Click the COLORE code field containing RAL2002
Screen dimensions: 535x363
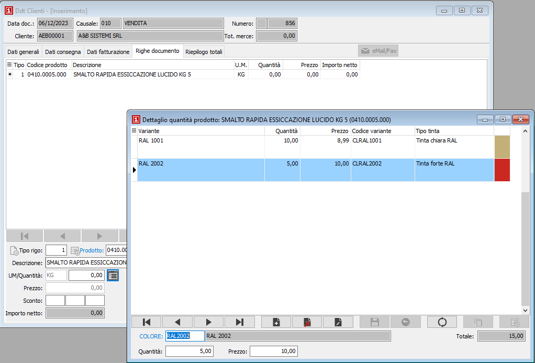pyautogui.click(x=185, y=336)
